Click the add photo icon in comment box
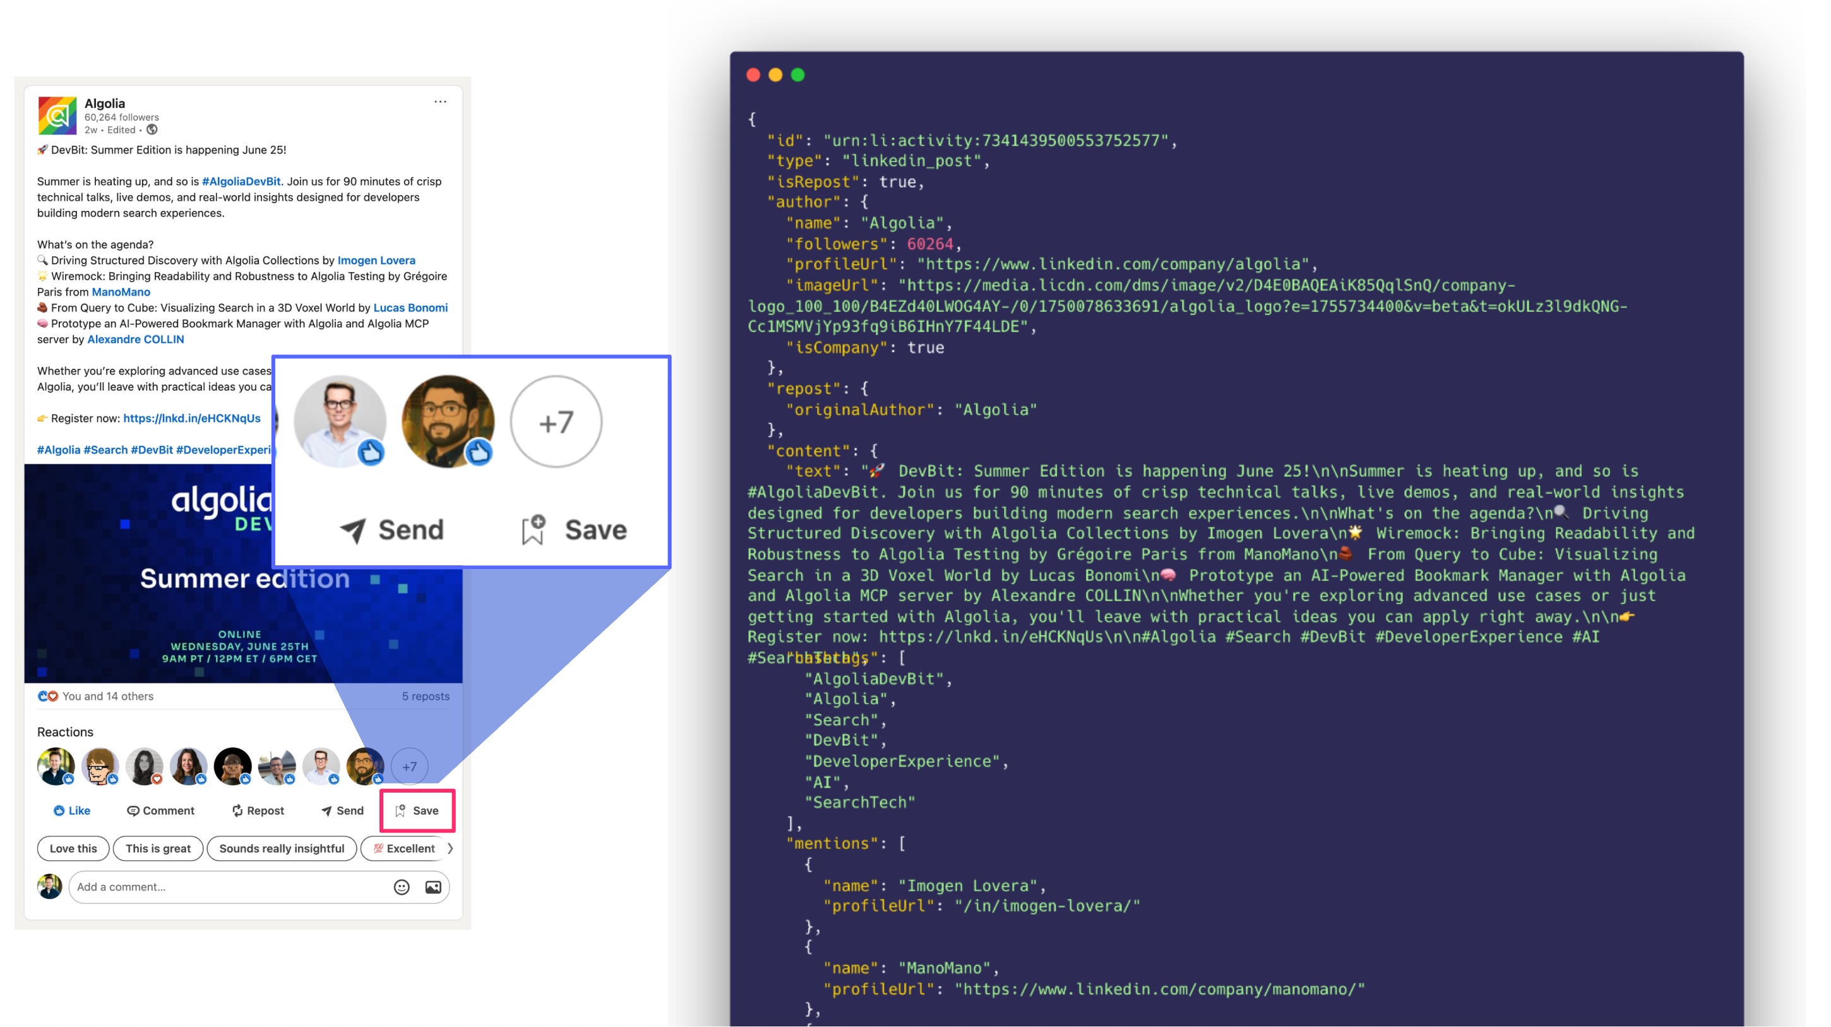This screenshot has width=1831, height=1027. tap(433, 886)
